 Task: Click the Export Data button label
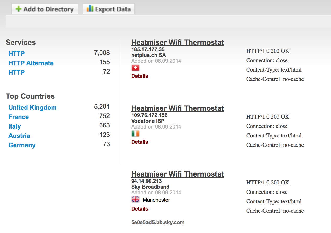[113, 9]
